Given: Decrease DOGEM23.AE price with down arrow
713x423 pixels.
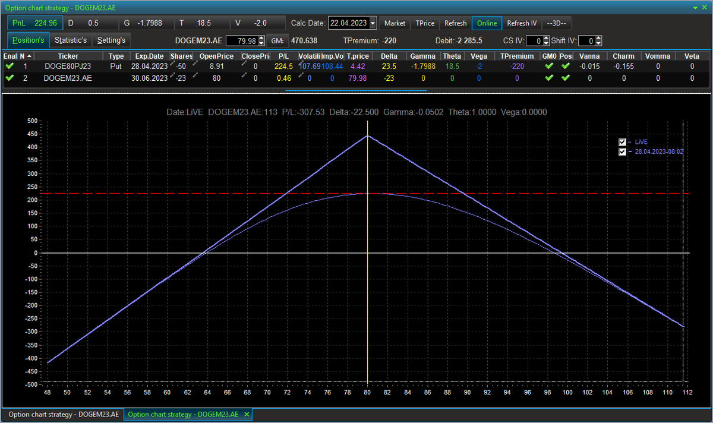Looking at the screenshot, I should [x=261, y=43].
